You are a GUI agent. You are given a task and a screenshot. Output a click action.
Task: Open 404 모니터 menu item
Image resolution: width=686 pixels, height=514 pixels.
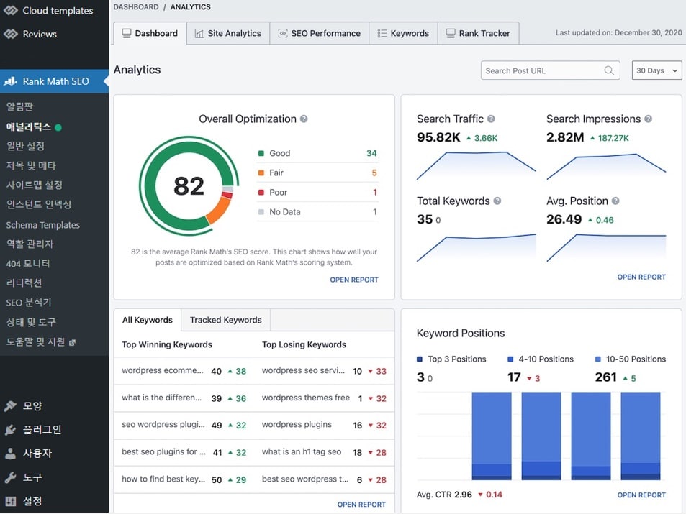[28, 264]
